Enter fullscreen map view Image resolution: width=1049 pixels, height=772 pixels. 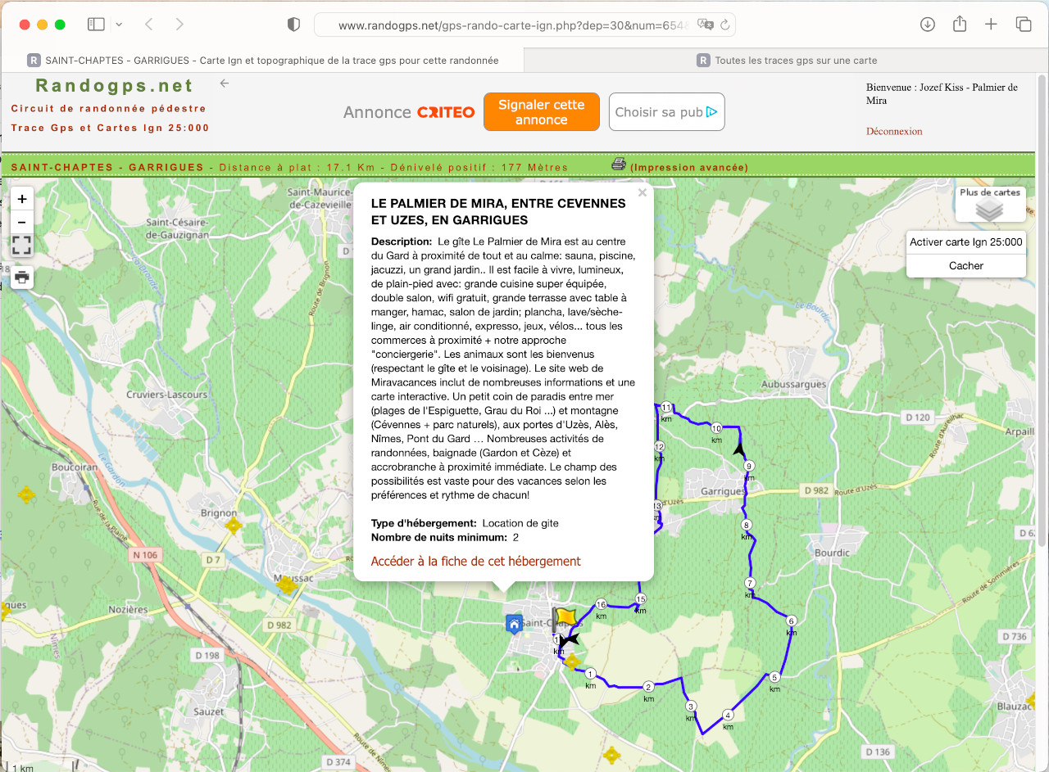(x=22, y=246)
